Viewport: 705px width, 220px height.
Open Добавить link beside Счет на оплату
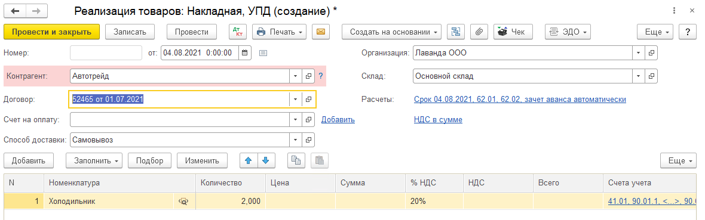(338, 119)
